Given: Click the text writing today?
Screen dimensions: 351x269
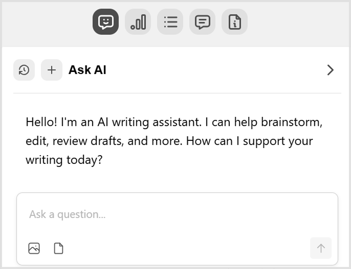Looking at the screenshot, I should tap(64, 160).
